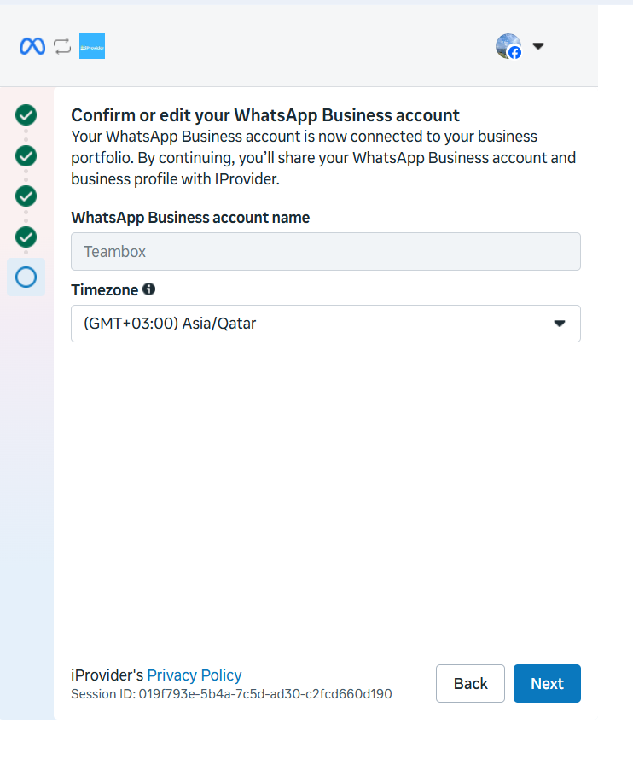Open the Asia/Qatar timezone dropdown
This screenshot has height=777, width=633.
pos(326,324)
